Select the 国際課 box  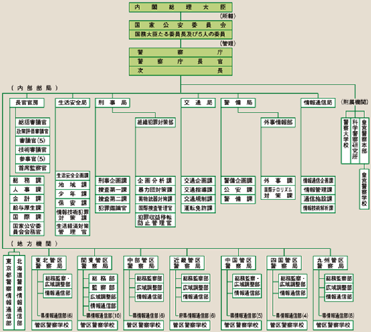(26, 217)
